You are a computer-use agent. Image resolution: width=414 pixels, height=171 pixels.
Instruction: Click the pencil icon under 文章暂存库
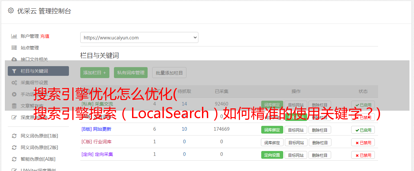14,117
